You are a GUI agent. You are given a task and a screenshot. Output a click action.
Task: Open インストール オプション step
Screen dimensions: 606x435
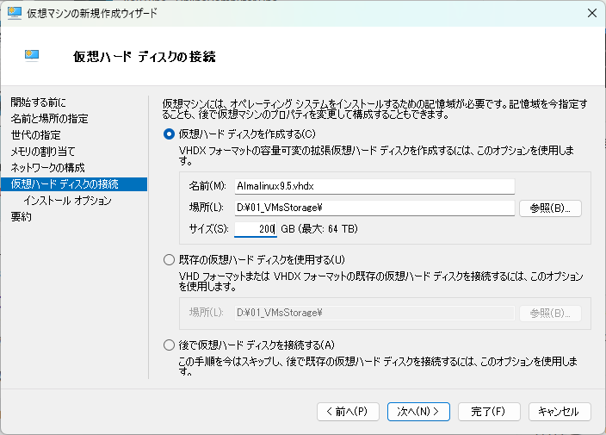click(67, 201)
